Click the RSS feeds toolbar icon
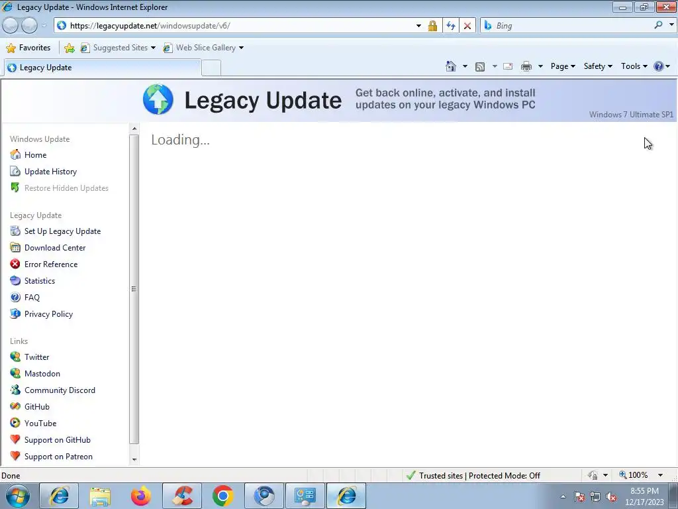Screen dimensions: 678x509 (x=479, y=67)
